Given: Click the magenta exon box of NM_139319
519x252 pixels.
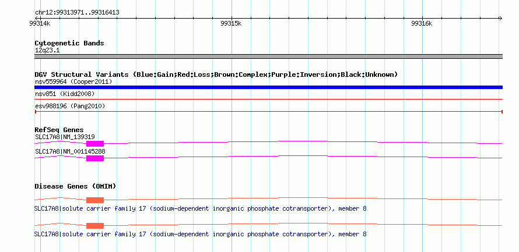Looking at the screenshot, I should pyautogui.click(x=95, y=144).
